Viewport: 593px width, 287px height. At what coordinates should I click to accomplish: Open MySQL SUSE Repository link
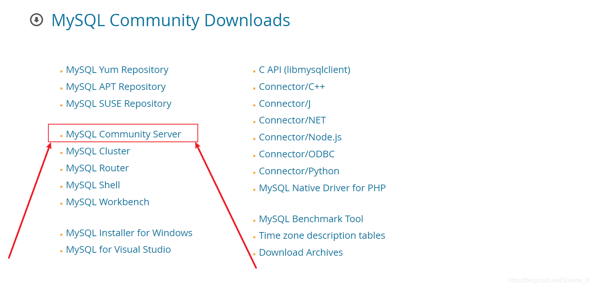coord(118,104)
